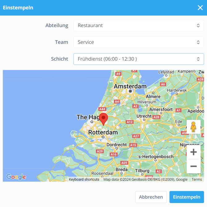Open the Schicht dropdown with Frühdienst

[x=138, y=59]
